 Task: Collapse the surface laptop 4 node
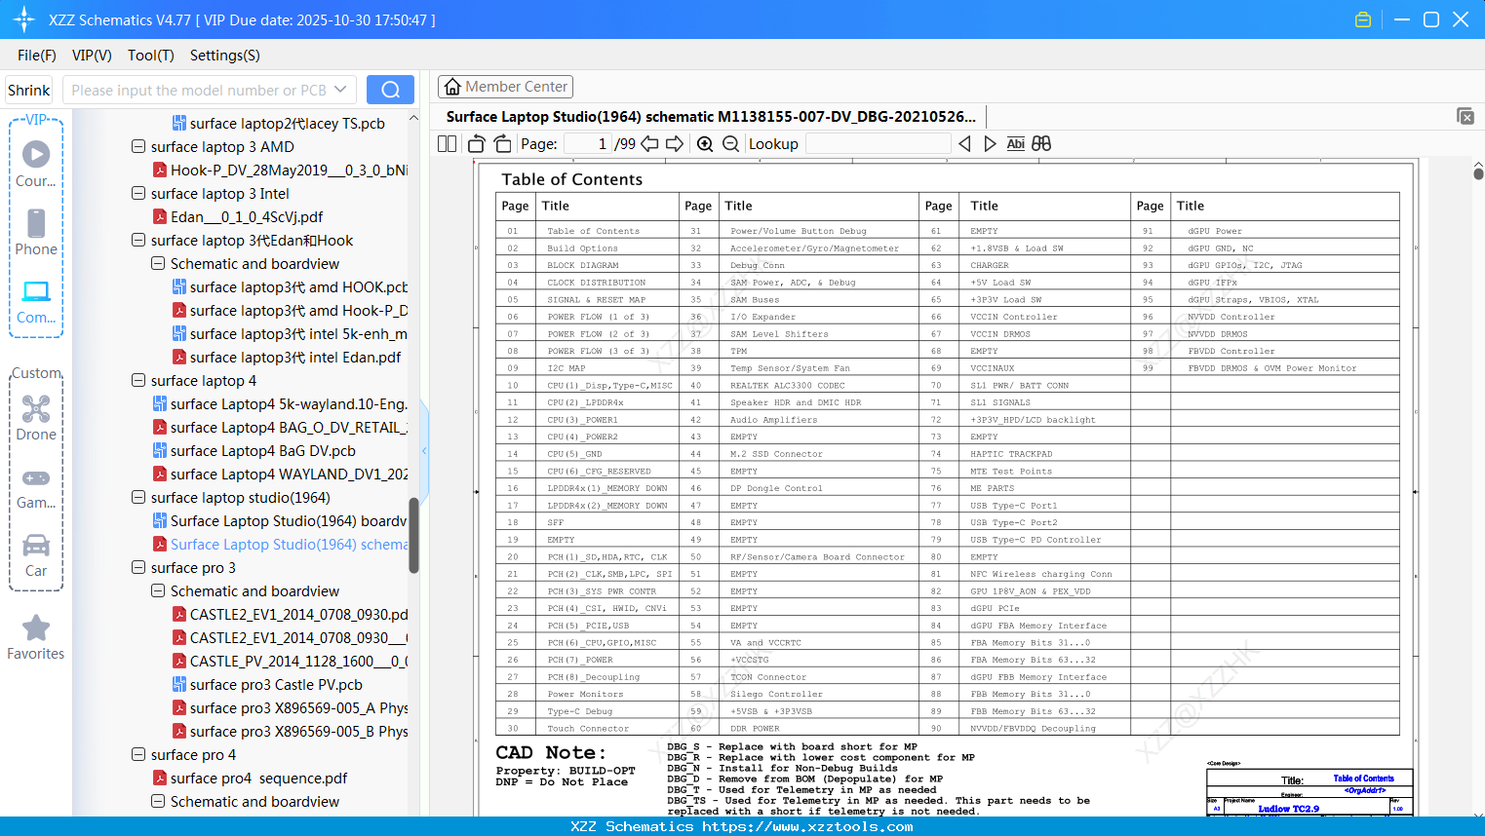point(138,380)
